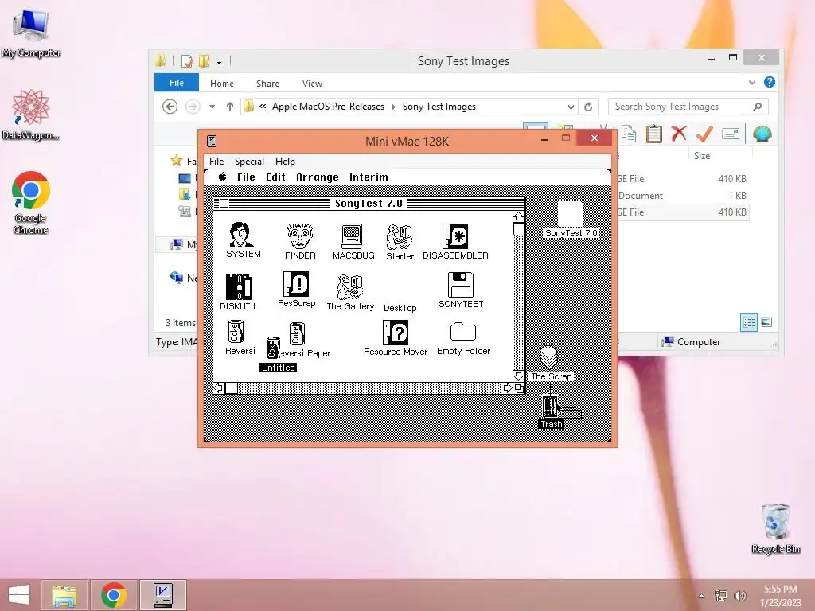Open Quick Access Toolbar customize dropdown
Viewport: 815px width, 611px height.
click(220, 62)
